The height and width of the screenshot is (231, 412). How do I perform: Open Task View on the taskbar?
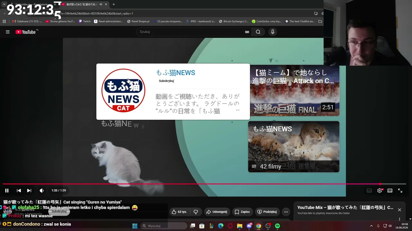click(192, 226)
